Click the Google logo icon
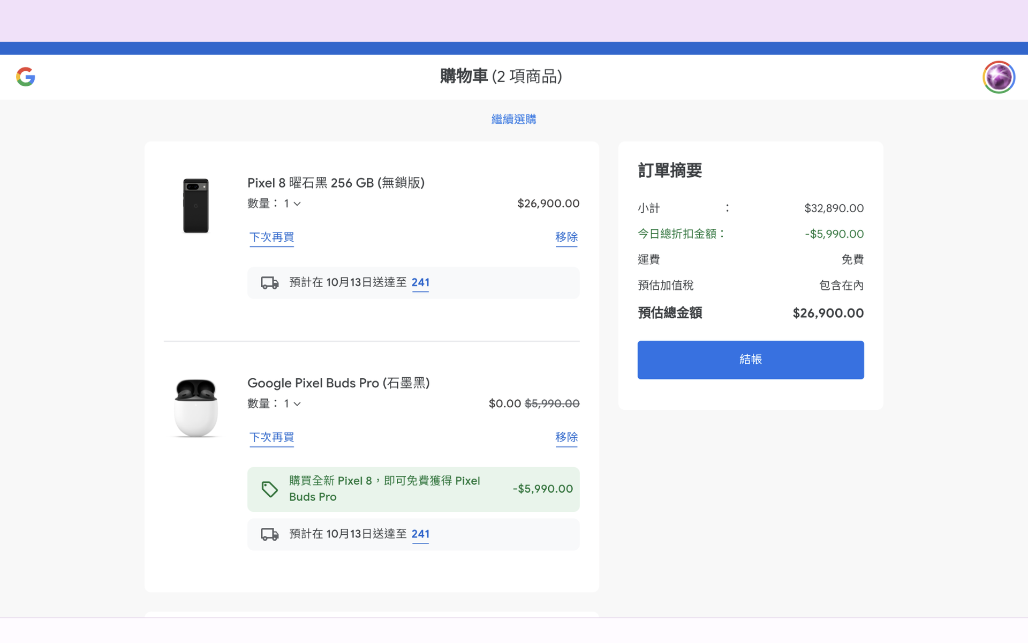Image resolution: width=1028 pixels, height=643 pixels. click(26, 77)
